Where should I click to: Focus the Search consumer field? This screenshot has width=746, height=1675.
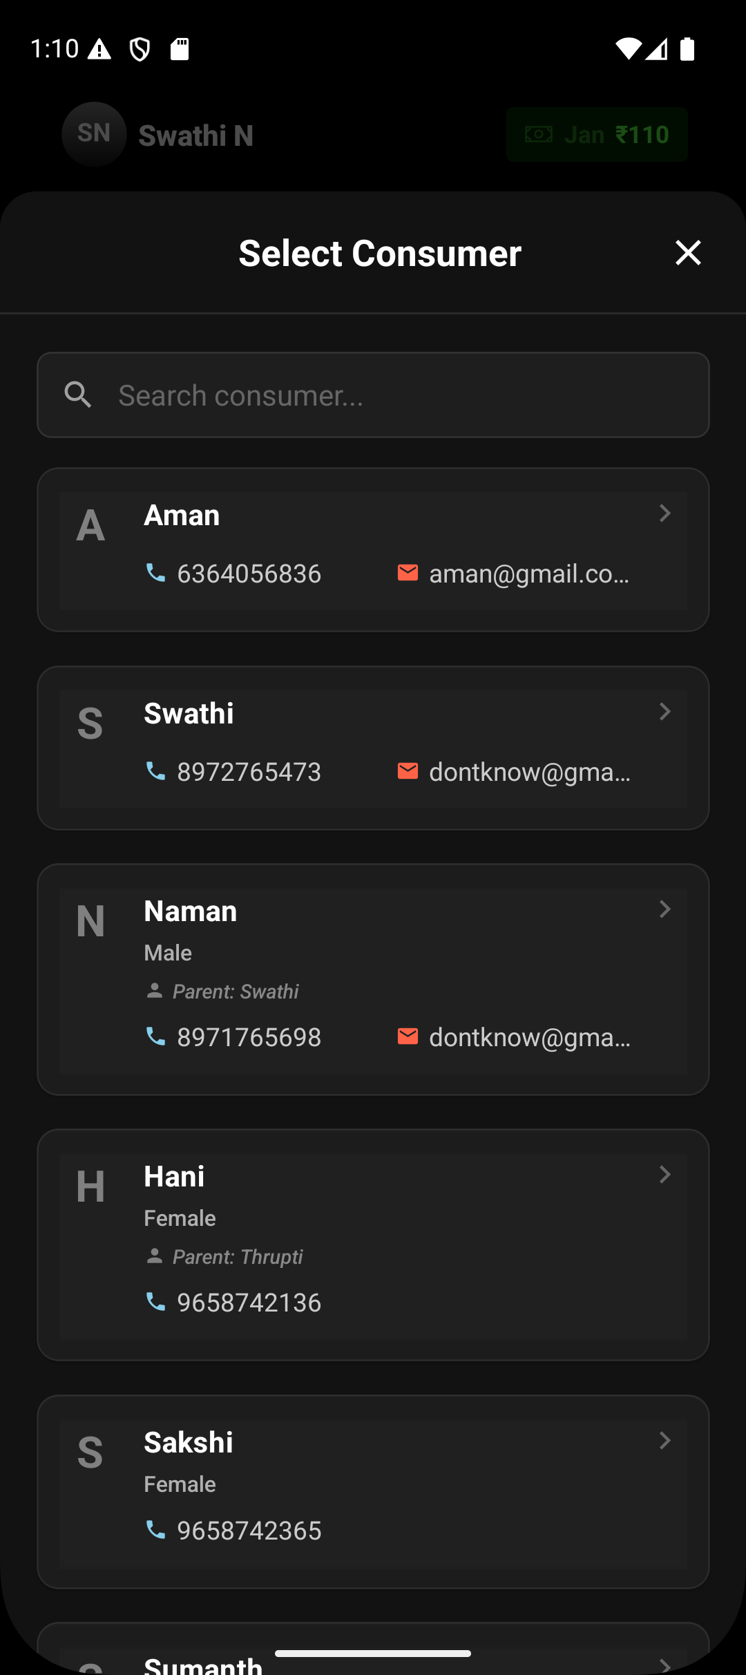pos(373,395)
